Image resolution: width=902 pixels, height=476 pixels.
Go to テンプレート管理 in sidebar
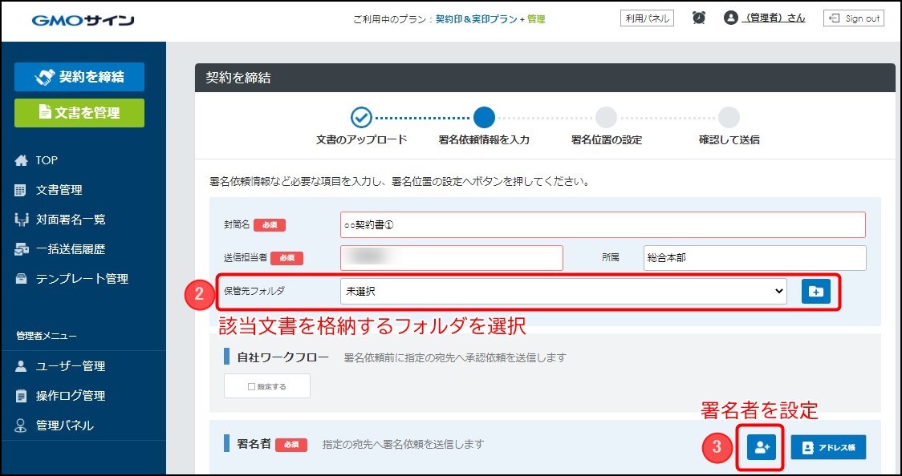point(81,279)
